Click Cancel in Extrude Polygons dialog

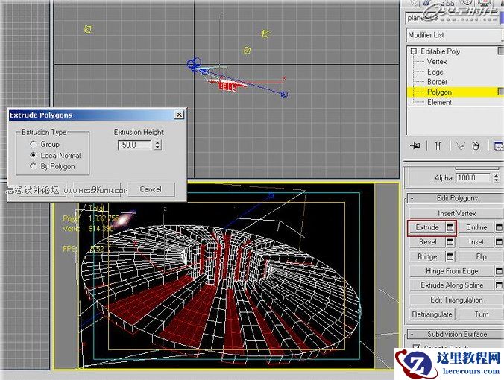pos(151,189)
